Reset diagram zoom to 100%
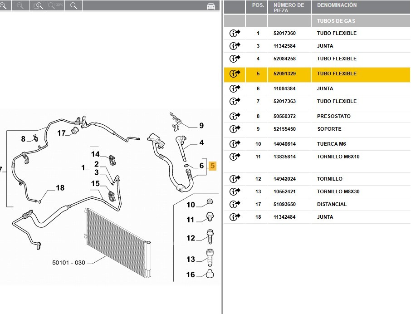This screenshot has width=411, height=314. (55, 5)
